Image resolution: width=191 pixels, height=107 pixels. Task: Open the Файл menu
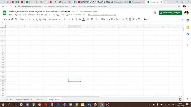click(x=11, y=15)
